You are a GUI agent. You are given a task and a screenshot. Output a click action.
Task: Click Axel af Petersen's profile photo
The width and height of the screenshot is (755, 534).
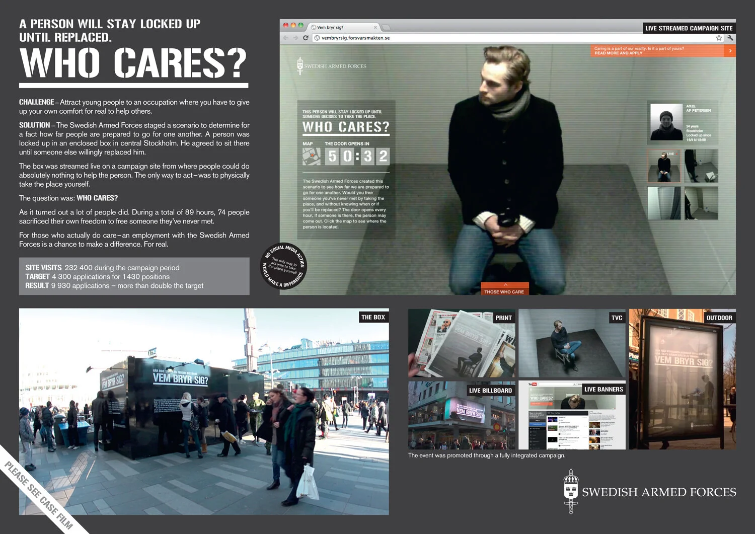tap(666, 122)
